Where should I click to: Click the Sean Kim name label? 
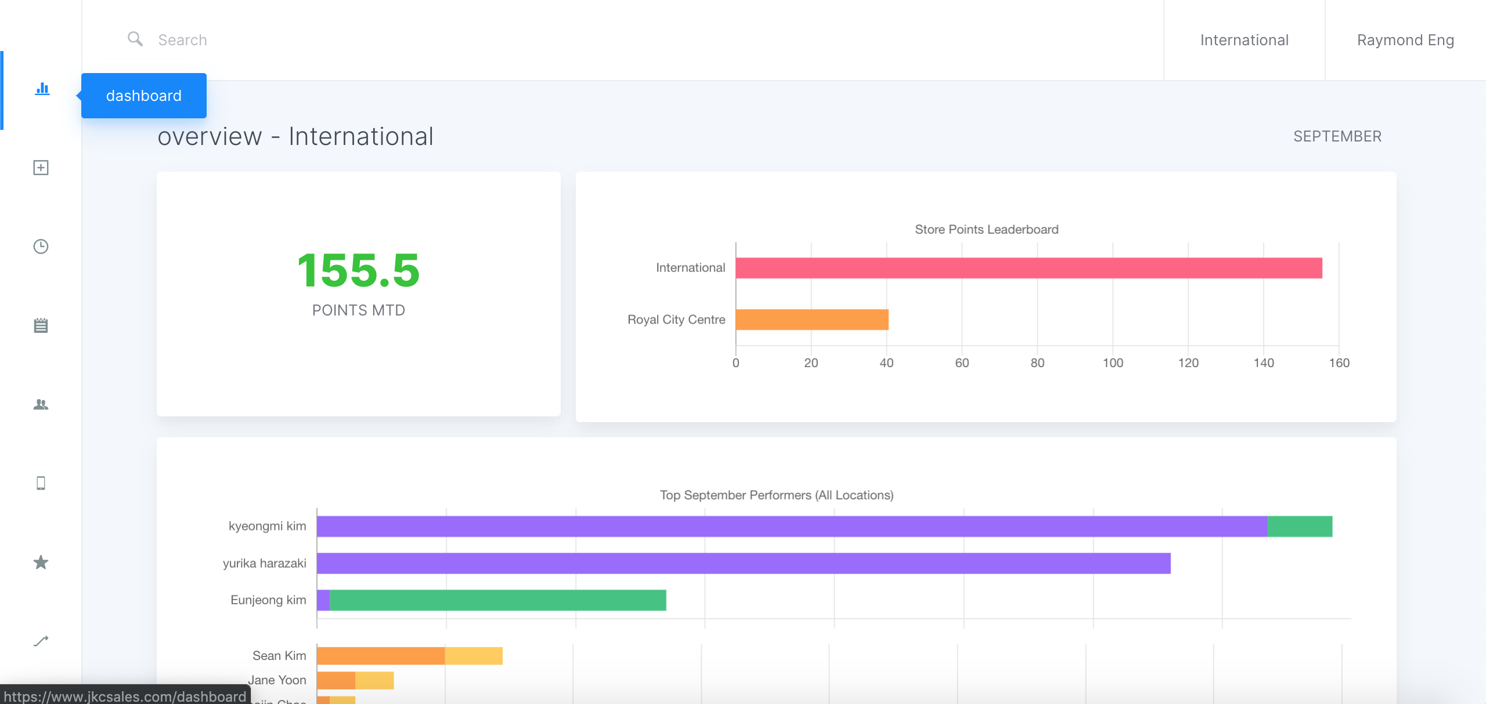coord(279,655)
